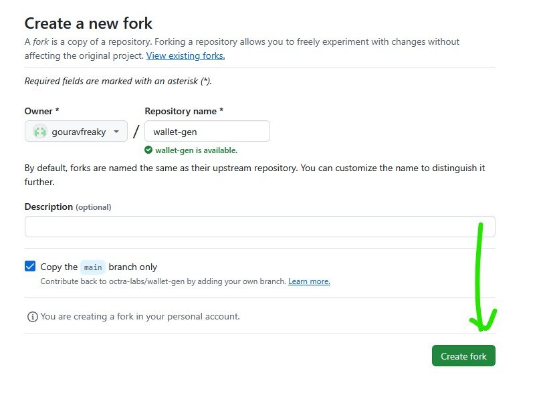Click the Create a new fork heading
This screenshot has width=547, height=393.
click(88, 23)
